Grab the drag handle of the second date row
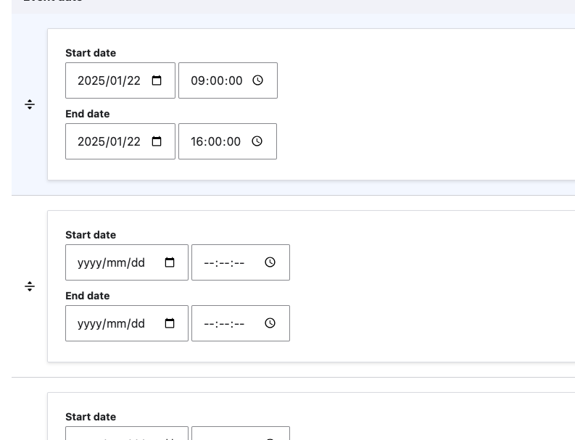The width and height of the screenshot is (575, 440). point(30,286)
